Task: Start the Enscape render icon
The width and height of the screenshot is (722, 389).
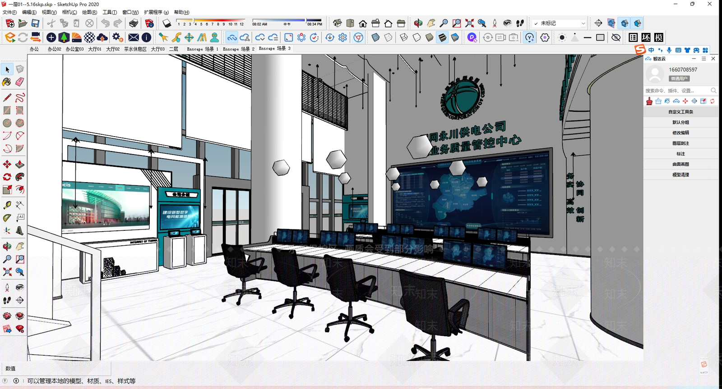Action: click(x=10, y=37)
